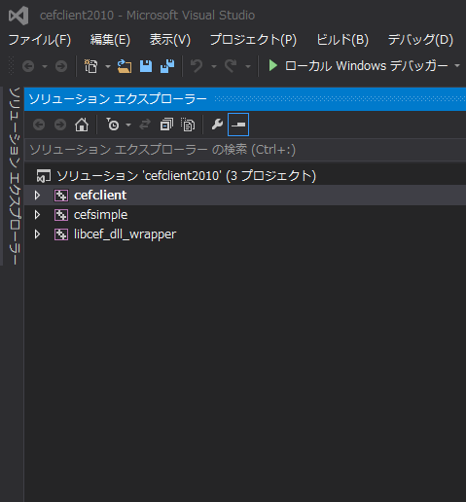Viewport: 466px width, 502px height.
Task: Open navigate backward history dropdown arrow
Action: (x=45, y=66)
